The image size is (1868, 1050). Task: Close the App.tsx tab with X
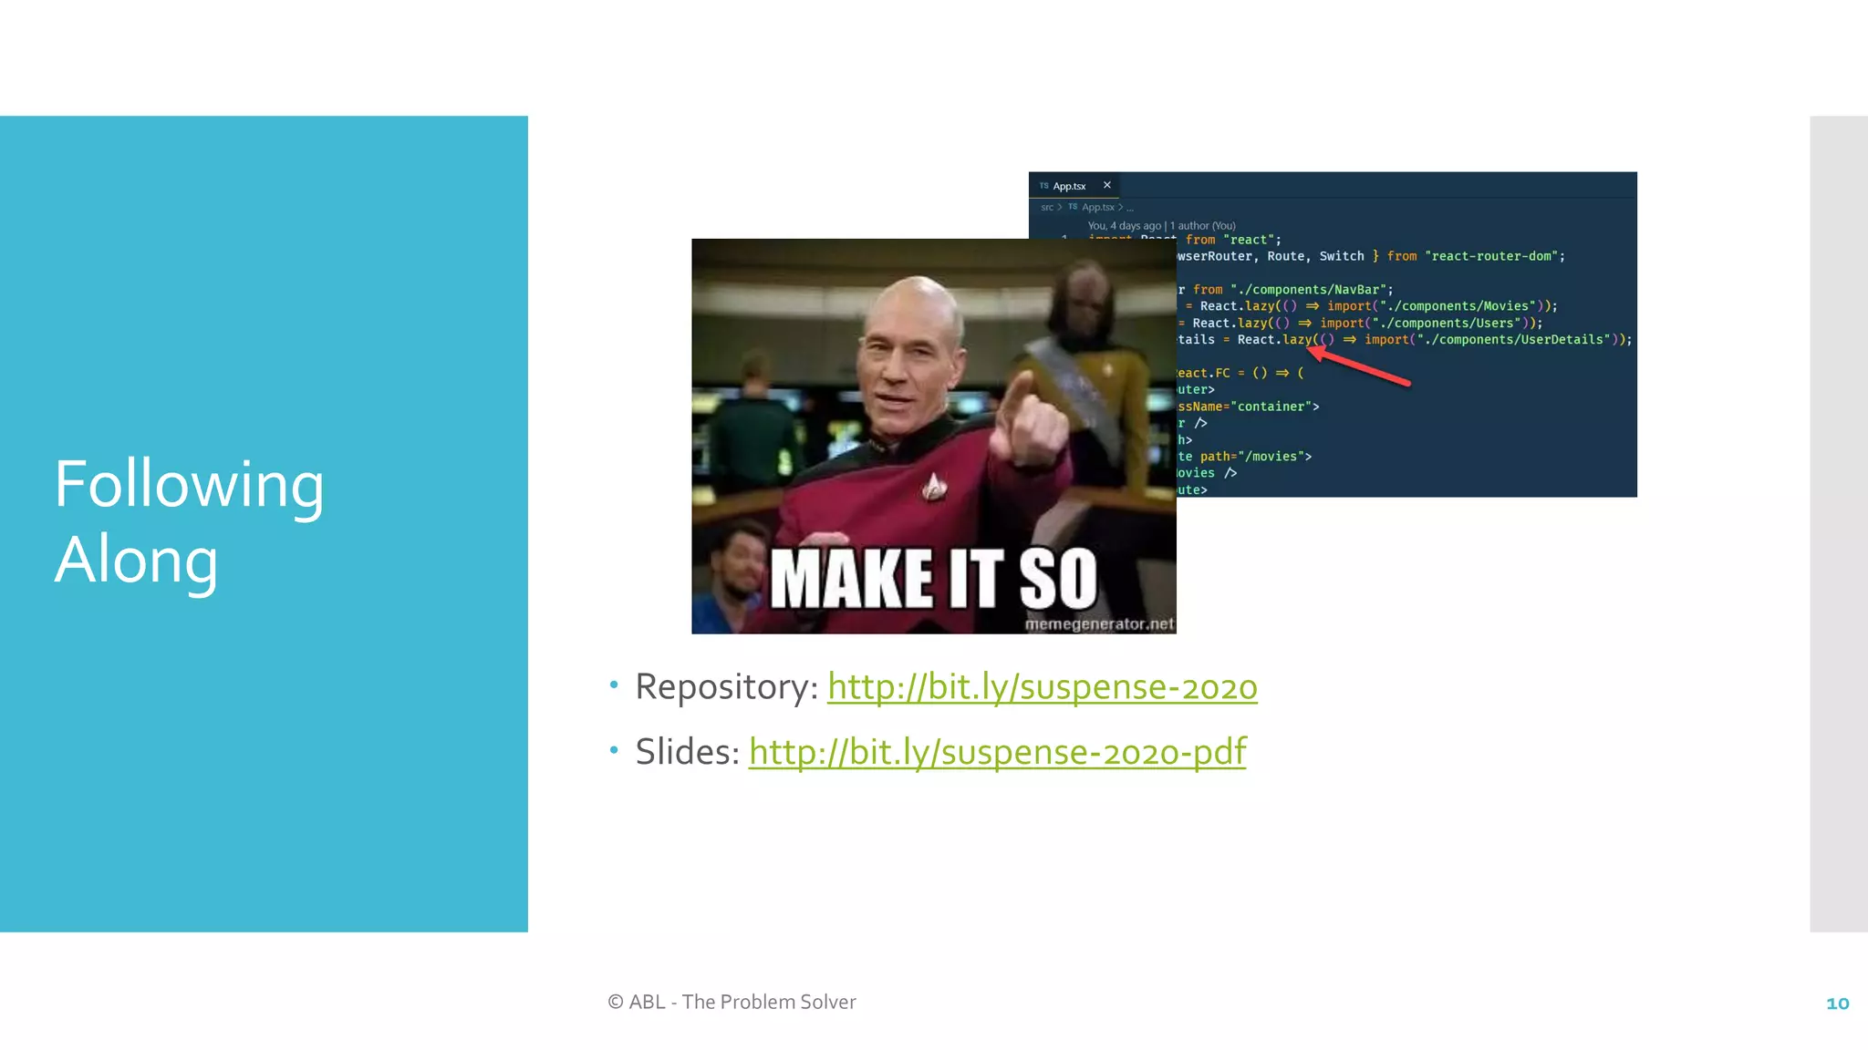click(1107, 185)
